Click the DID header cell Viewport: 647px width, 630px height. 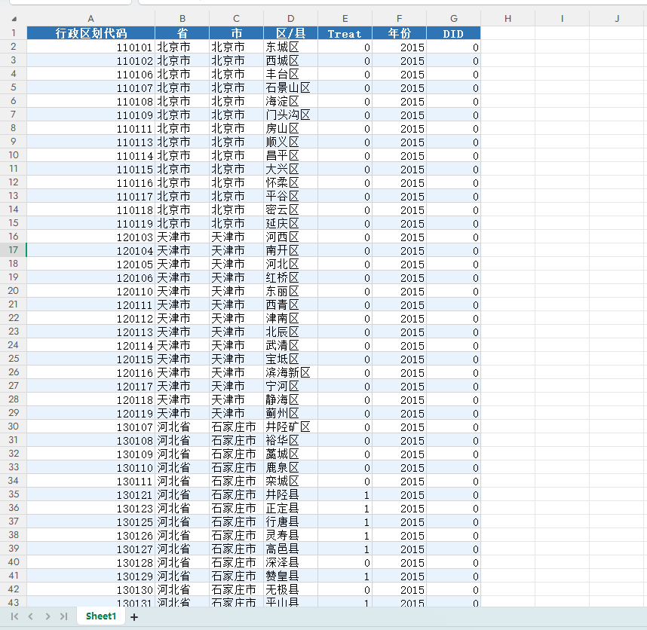(453, 33)
